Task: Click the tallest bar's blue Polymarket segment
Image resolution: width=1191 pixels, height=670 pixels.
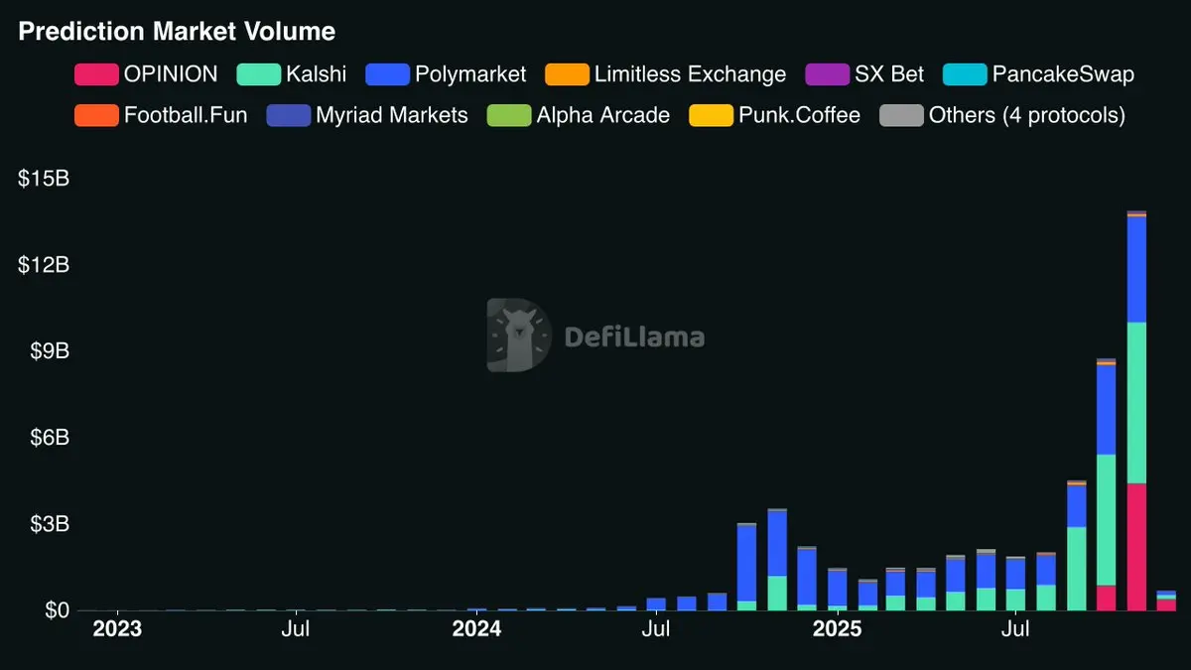Action: pos(1136,270)
